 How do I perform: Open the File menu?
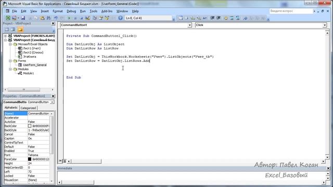pyautogui.click(x=15, y=11)
